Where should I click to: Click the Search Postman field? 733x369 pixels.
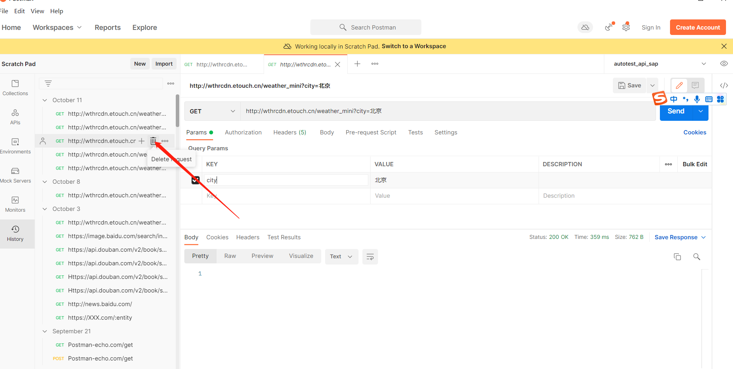pos(366,28)
